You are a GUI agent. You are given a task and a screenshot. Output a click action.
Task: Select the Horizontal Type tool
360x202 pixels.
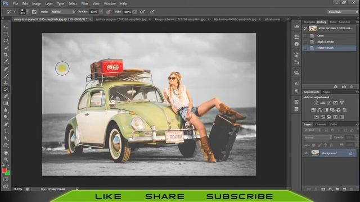[x=6, y=131]
